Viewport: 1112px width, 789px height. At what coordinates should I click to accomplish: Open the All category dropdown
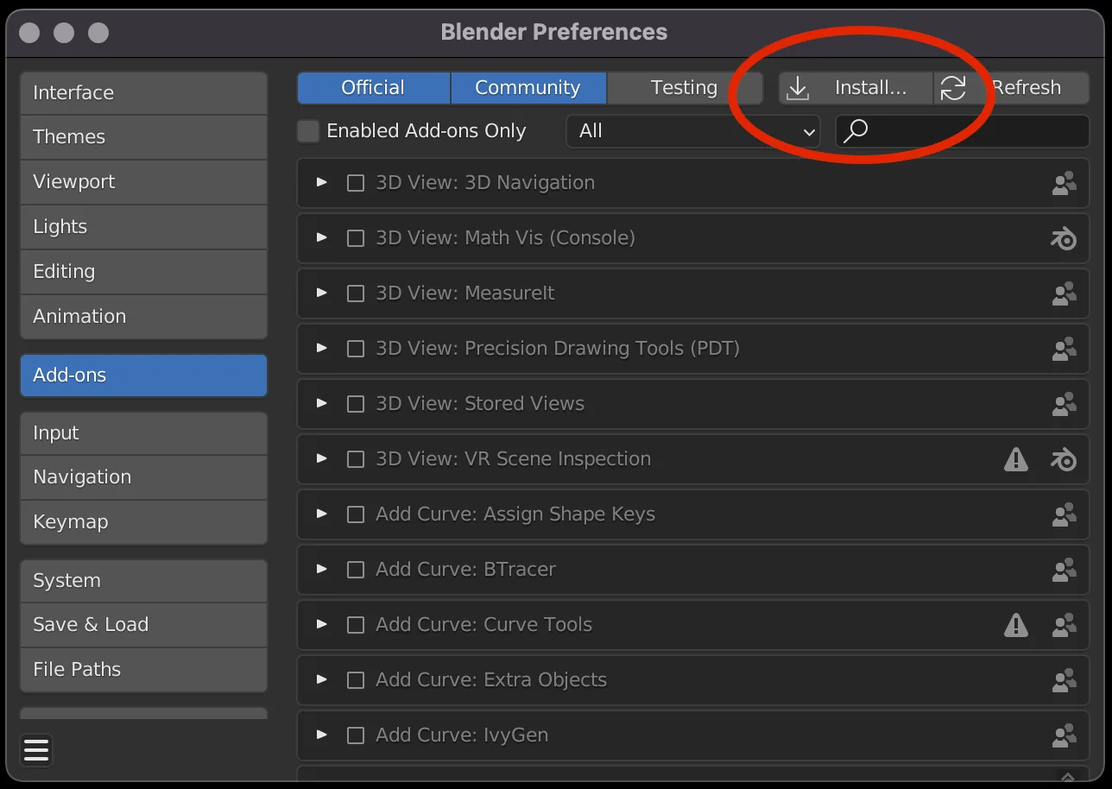[x=694, y=131]
